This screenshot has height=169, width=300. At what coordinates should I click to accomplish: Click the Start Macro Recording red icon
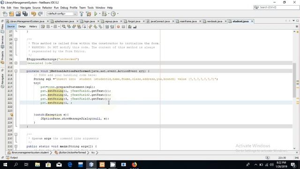[118, 27]
